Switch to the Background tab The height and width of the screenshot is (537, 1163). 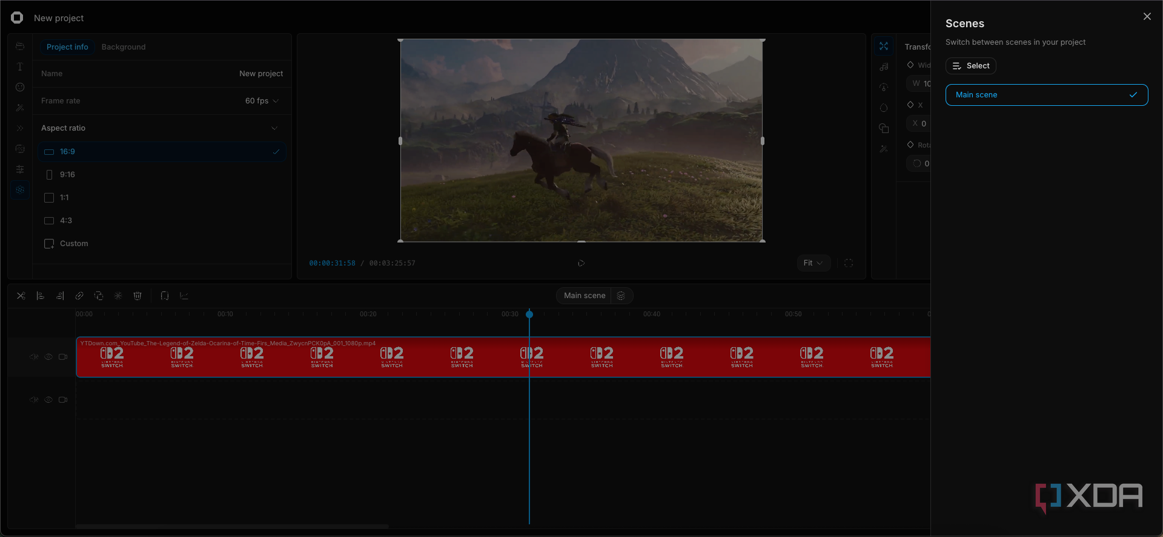(124, 47)
